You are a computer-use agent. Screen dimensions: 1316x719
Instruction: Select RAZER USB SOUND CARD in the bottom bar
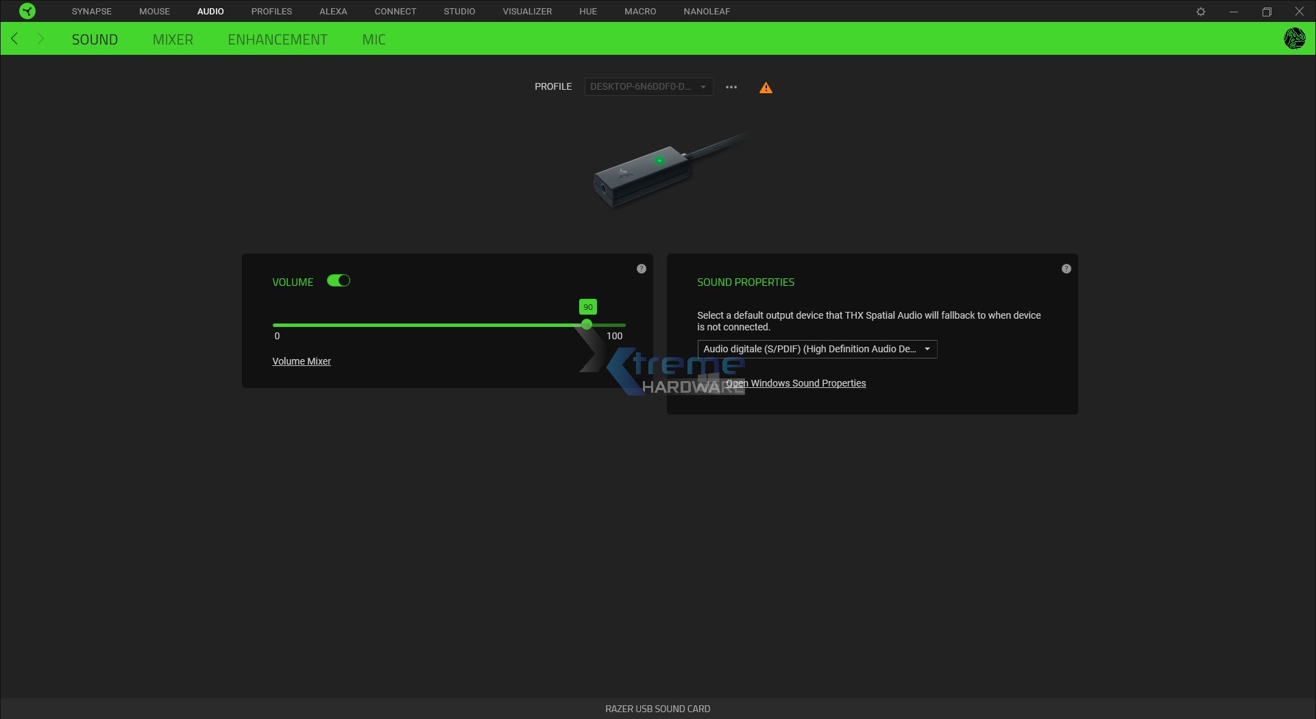[657, 709]
